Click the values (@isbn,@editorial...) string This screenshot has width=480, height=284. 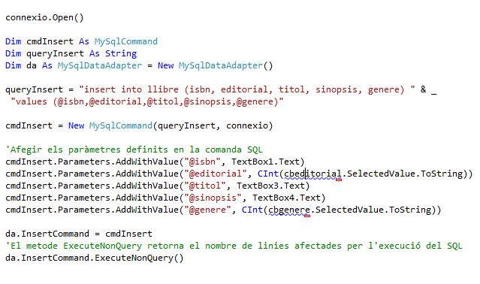tap(147, 101)
